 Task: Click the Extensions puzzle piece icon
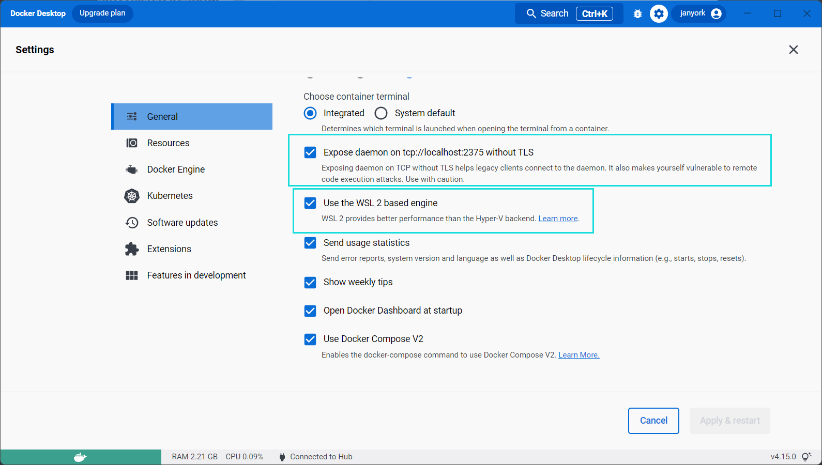[x=132, y=249]
